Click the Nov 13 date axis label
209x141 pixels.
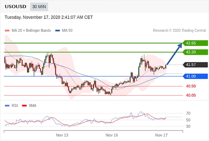62,135
